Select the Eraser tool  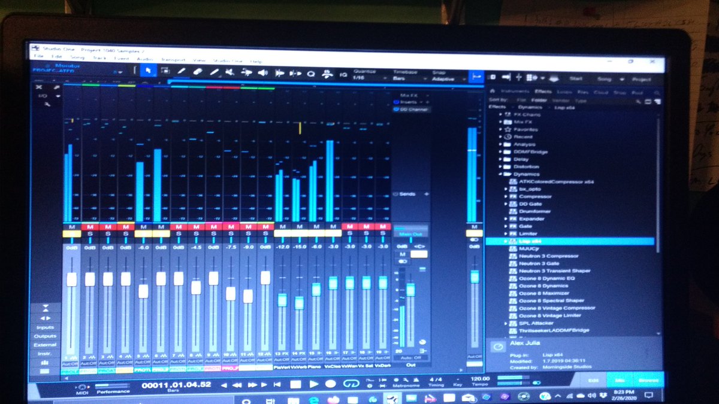coord(198,72)
